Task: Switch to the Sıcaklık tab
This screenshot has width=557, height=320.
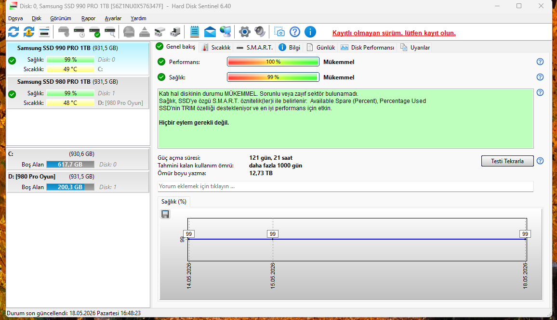Action: (216, 48)
